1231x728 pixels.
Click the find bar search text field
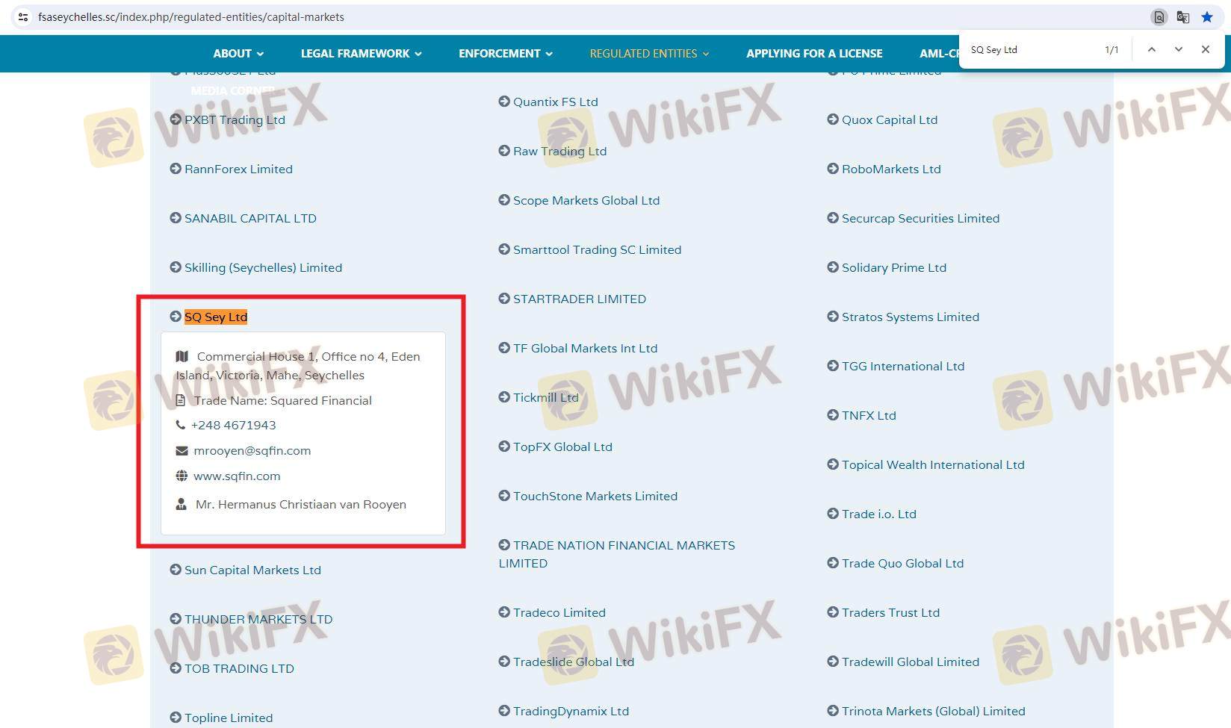pos(1031,50)
